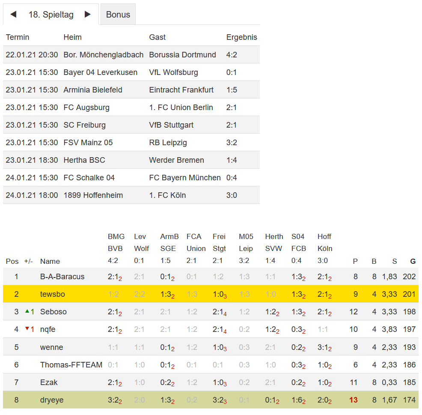Select the 18. Spieltag tab label
Screen dimensions: 422x415
coord(51,15)
